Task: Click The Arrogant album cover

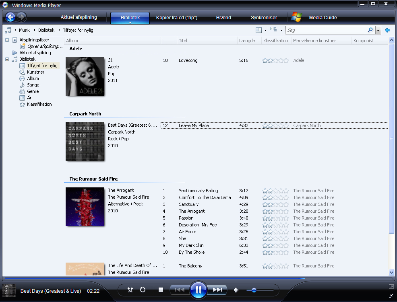Action: (x=85, y=207)
